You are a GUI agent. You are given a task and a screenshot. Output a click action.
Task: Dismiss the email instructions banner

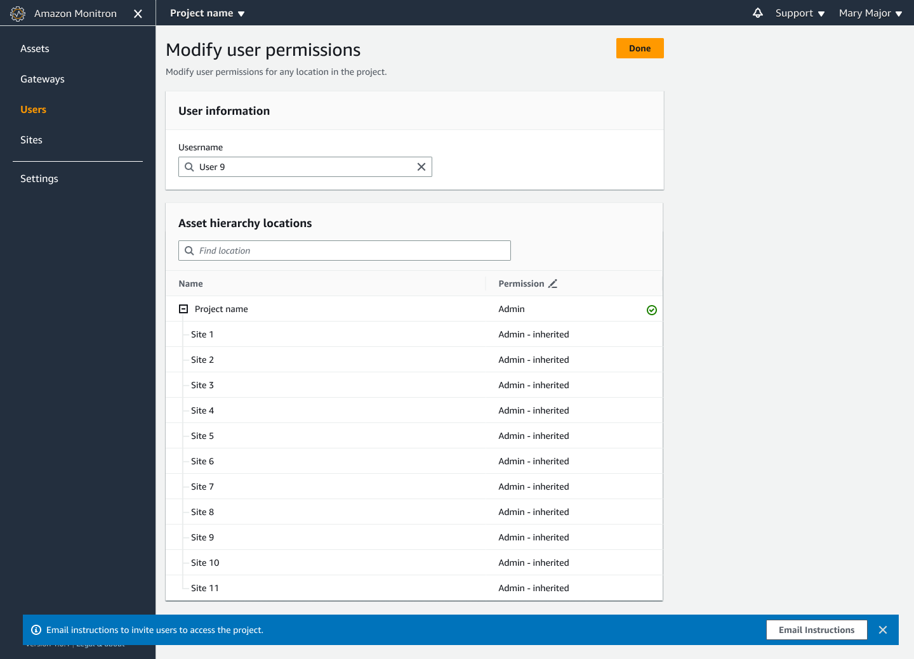tap(883, 630)
